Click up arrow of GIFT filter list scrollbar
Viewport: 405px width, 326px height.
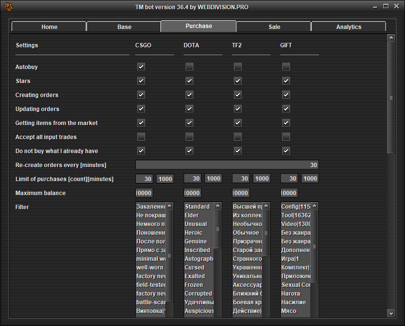click(x=314, y=206)
